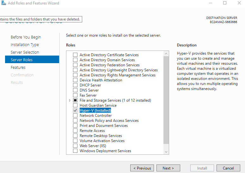Go to Before You Begin step

[x=26, y=37]
